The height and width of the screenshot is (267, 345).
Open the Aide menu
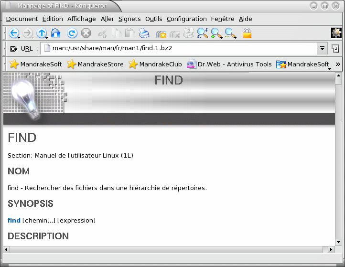[245, 19]
